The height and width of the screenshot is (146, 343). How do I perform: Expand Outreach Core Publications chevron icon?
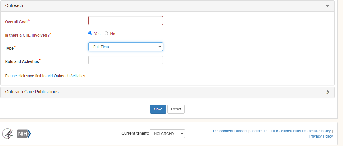click(x=328, y=92)
